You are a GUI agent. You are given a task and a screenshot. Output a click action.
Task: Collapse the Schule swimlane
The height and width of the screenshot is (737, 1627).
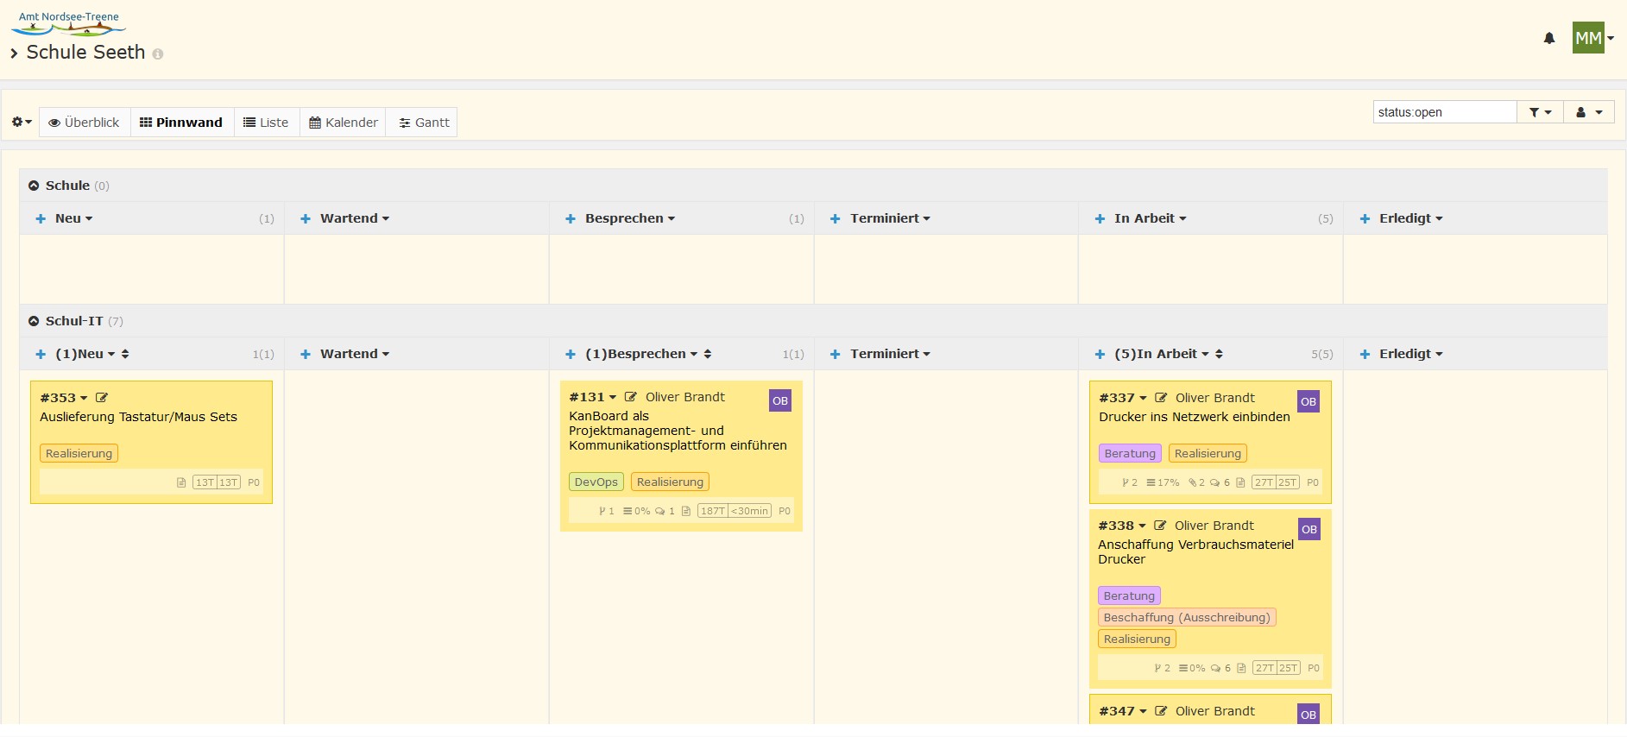[34, 186]
